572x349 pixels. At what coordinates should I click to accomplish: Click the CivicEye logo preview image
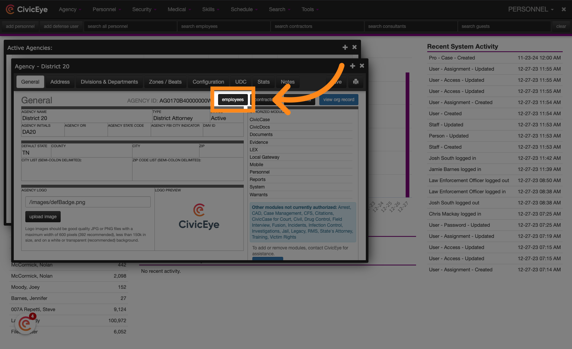pyautogui.click(x=199, y=216)
